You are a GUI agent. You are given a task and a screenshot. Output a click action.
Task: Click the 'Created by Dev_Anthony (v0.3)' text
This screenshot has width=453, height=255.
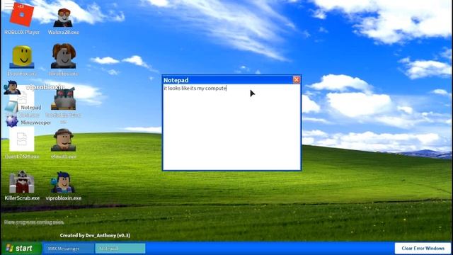click(x=95, y=235)
